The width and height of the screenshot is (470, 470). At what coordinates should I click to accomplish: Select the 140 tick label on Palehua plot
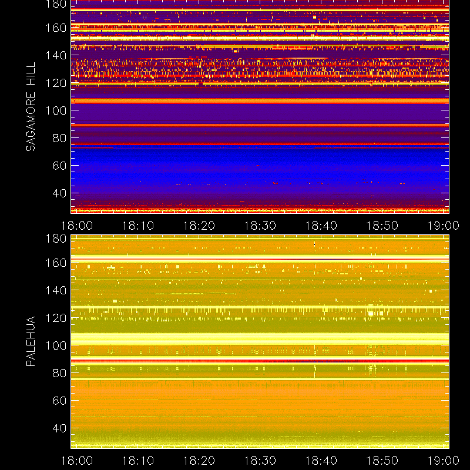[56, 290]
